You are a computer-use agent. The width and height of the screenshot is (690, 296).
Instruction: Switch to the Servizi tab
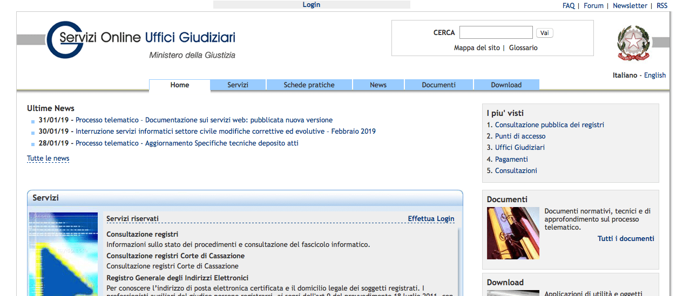[x=238, y=85]
